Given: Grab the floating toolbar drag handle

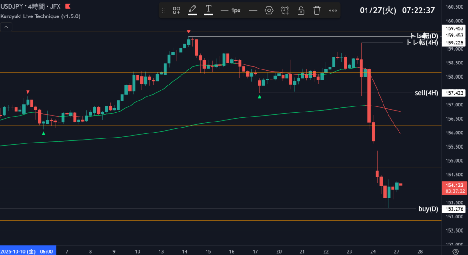Looking at the screenshot, I should 164,10.
